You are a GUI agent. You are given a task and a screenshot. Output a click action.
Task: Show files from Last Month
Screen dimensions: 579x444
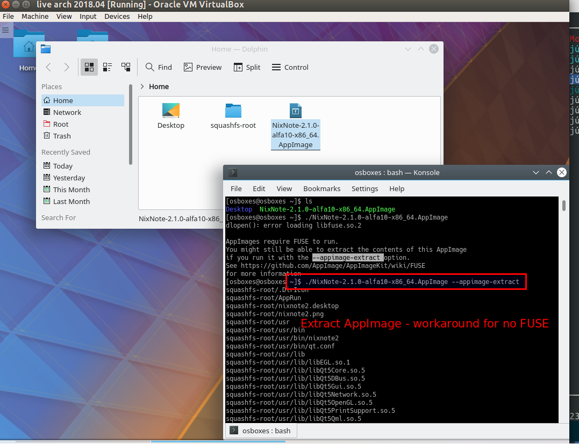(x=71, y=201)
